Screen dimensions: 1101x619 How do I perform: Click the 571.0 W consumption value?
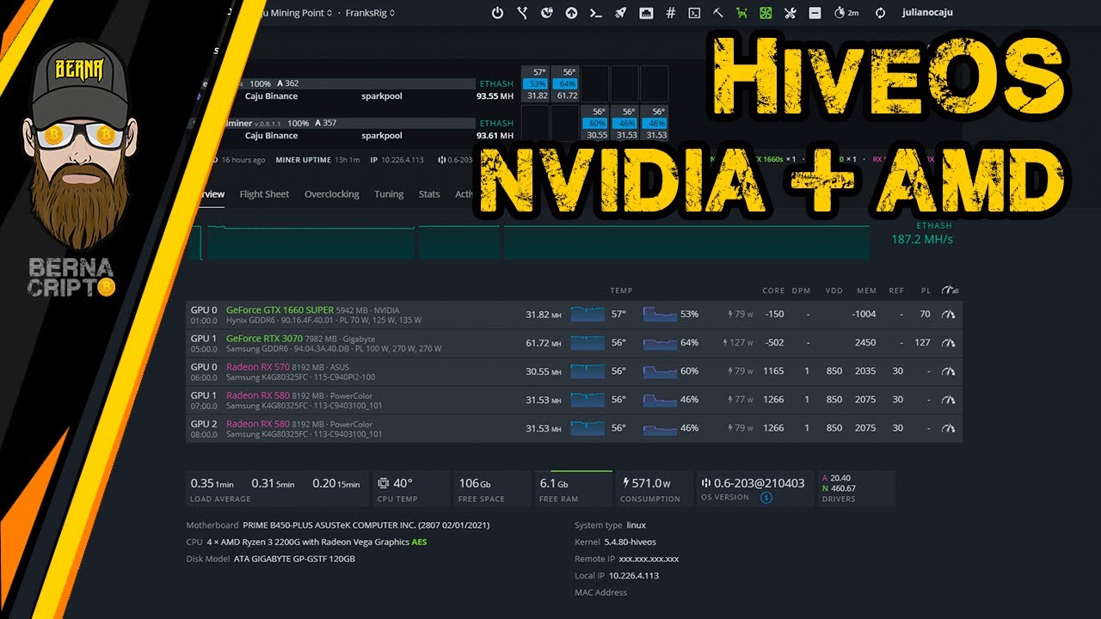[x=651, y=483]
